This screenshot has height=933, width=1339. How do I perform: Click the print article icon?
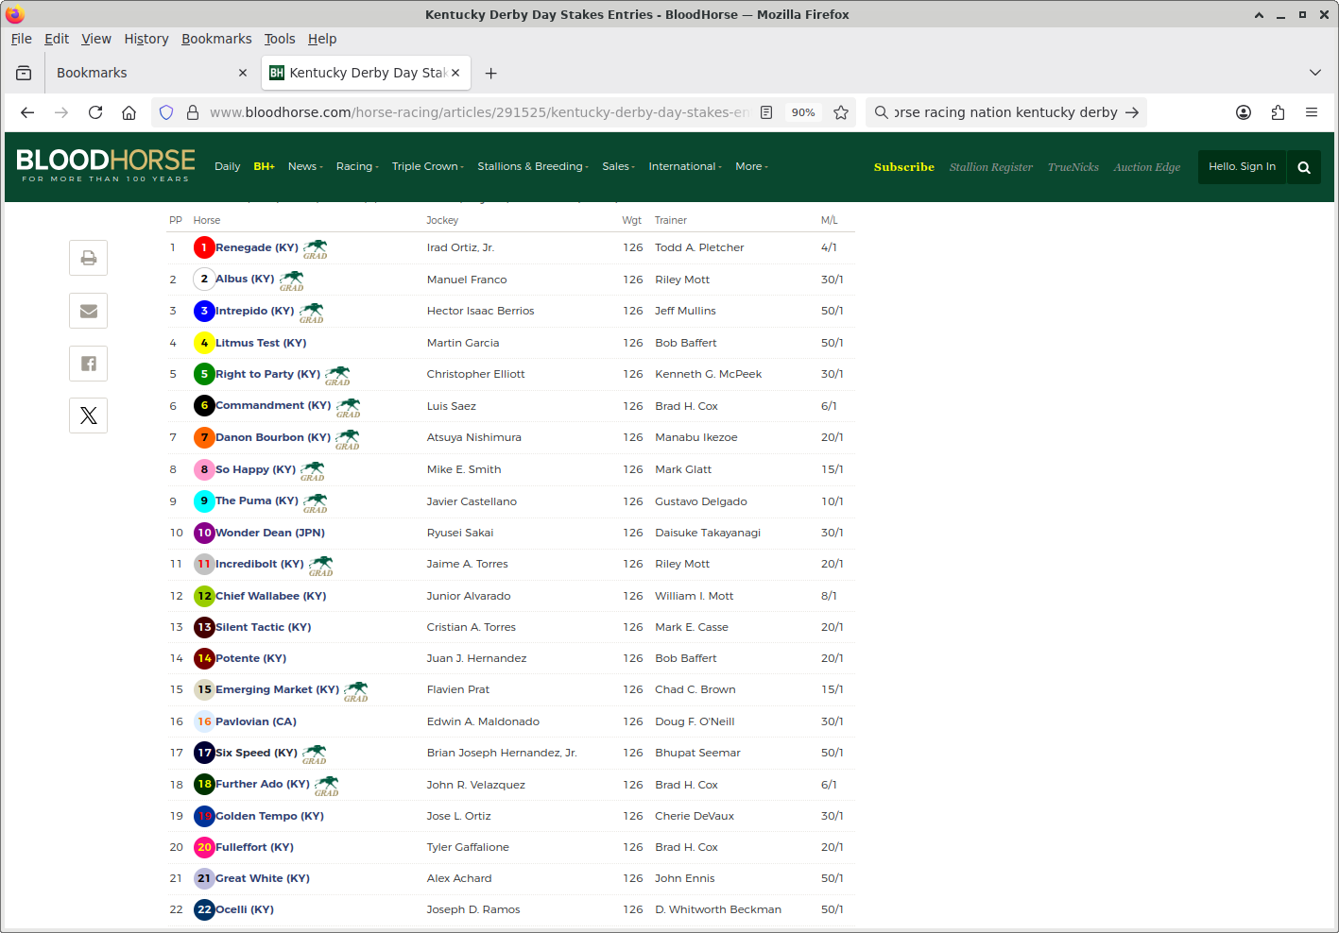click(88, 258)
